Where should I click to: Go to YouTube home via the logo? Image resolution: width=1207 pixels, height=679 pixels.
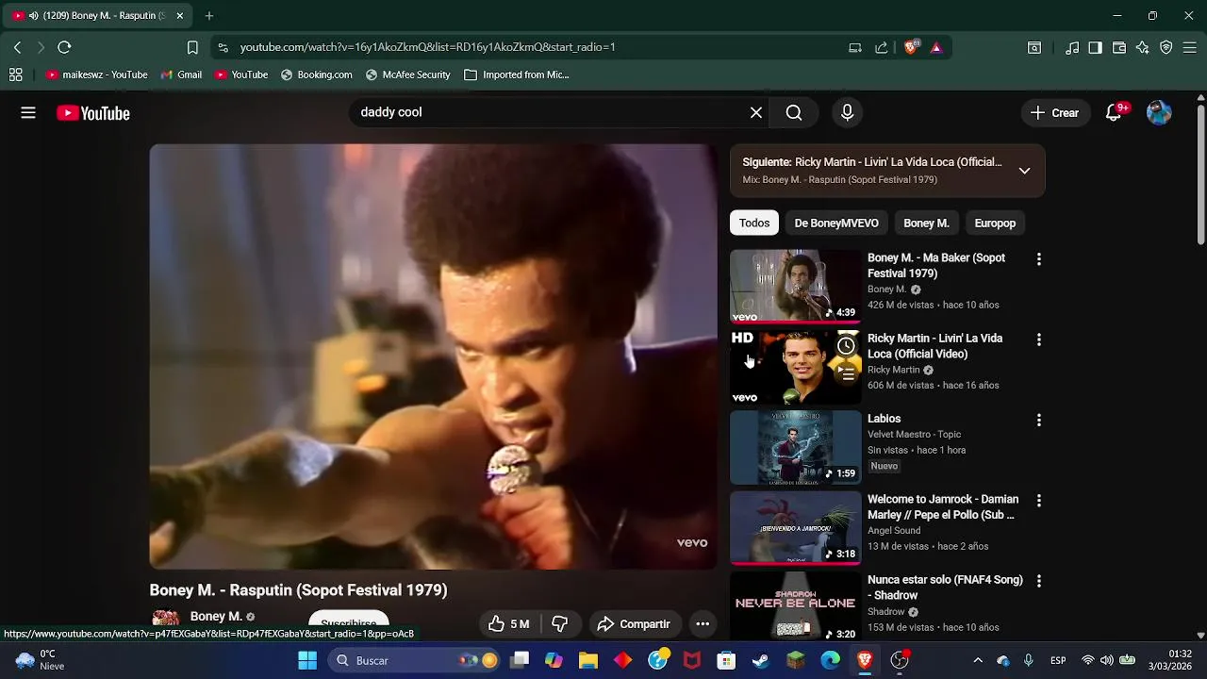pos(92,113)
